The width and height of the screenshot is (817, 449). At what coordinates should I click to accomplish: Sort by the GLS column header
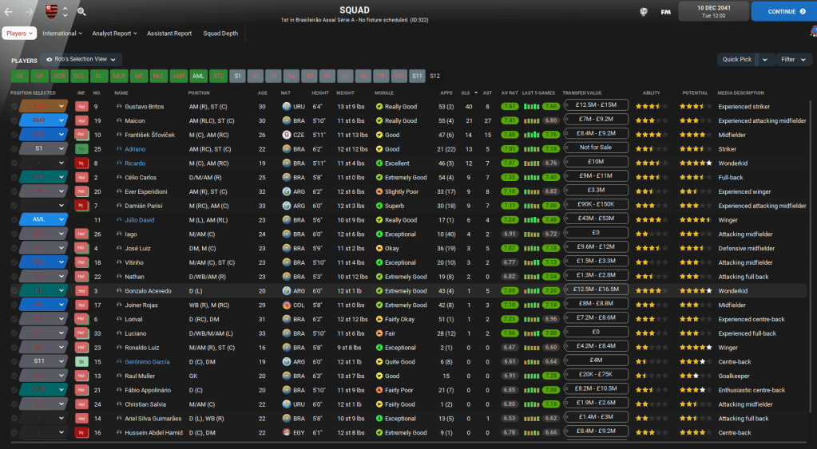(x=466, y=93)
